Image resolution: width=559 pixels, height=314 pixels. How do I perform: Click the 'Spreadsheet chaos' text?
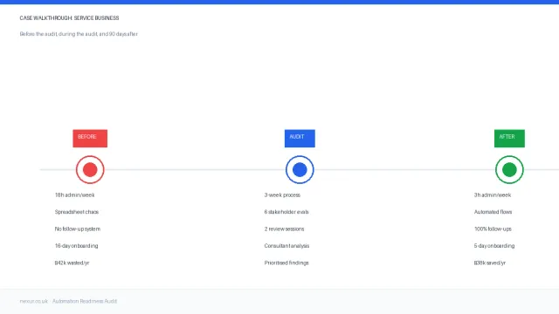77,212
